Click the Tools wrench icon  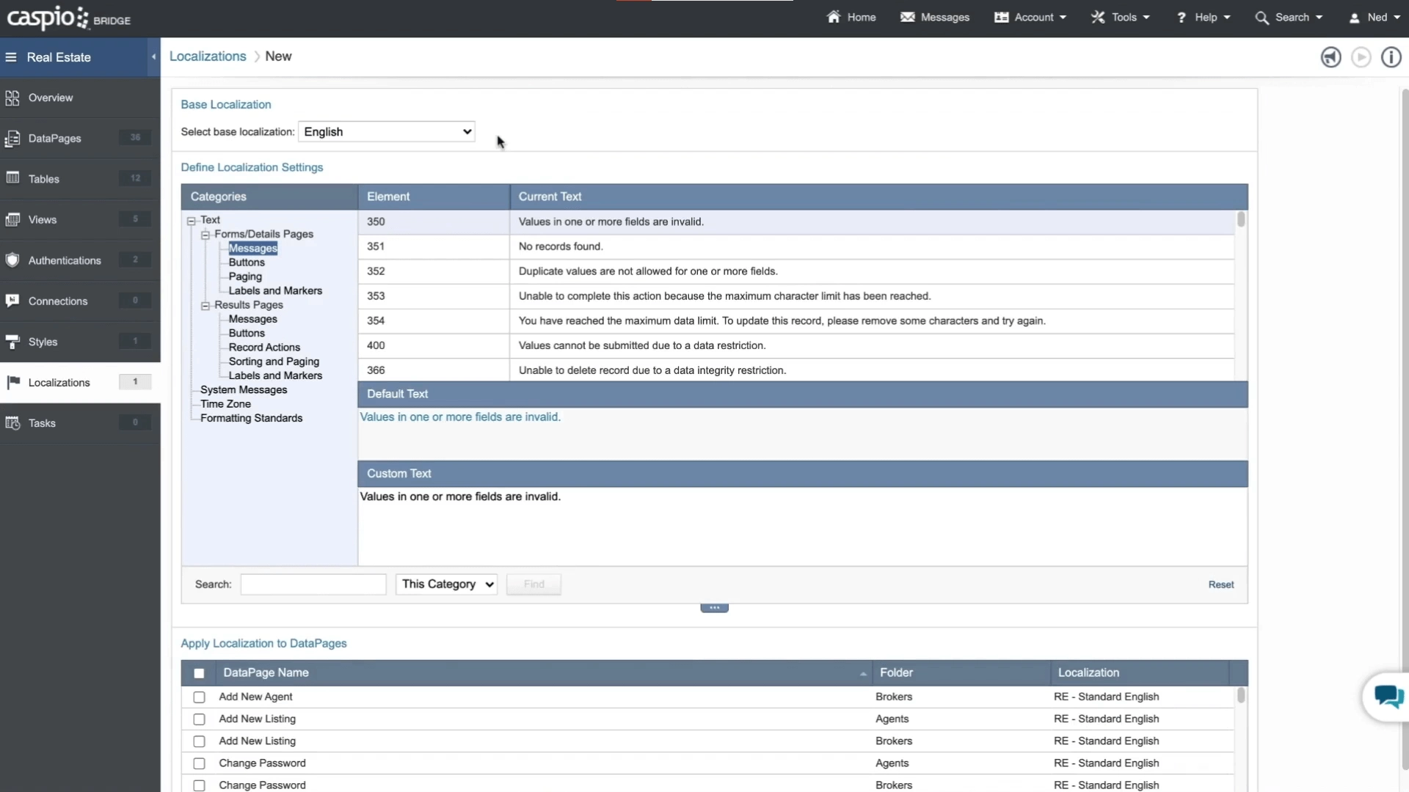click(1098, 17)
